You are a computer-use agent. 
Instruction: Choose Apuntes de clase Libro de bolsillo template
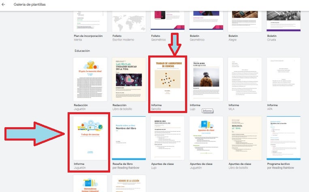click(245, 138)
